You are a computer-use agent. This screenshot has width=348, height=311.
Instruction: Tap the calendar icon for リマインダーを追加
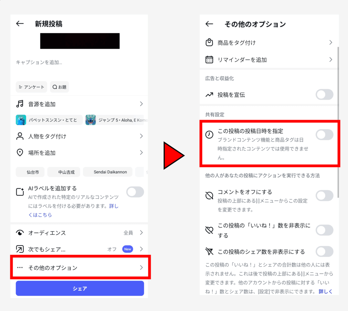(209, 60)
